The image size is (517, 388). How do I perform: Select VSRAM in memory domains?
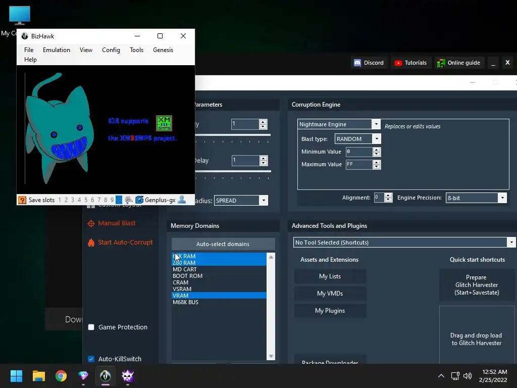point(219,289)
